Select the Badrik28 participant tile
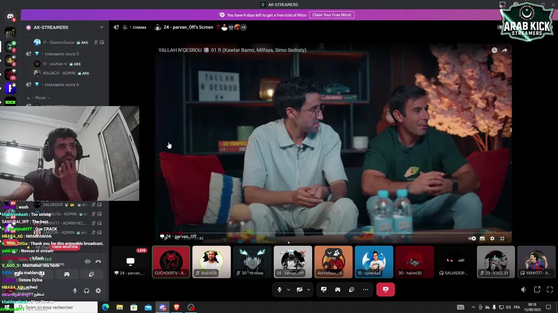Screen dimensions: 558x313 point(211,262)
